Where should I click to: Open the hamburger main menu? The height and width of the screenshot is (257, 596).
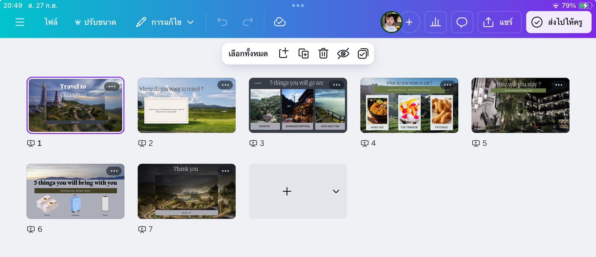coord(20,22)
